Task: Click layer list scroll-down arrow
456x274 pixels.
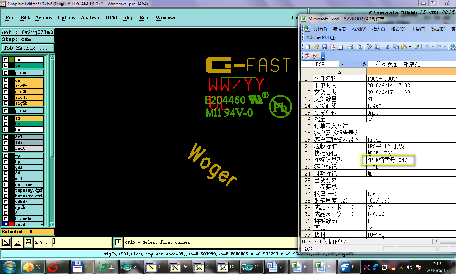Action: click(52, 224)
